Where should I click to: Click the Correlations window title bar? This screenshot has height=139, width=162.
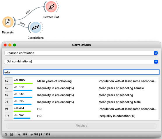[81, 45]
